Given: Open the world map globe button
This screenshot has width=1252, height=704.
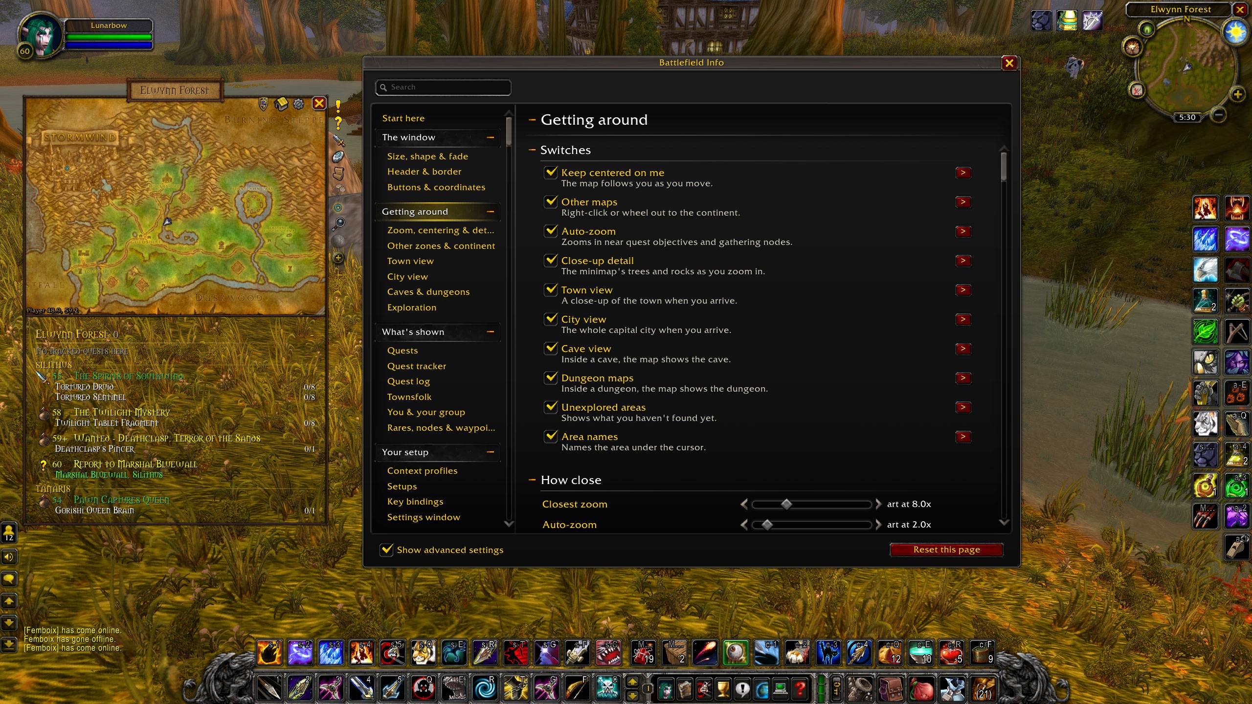Looking at the screenshot, I should point(761,689).
